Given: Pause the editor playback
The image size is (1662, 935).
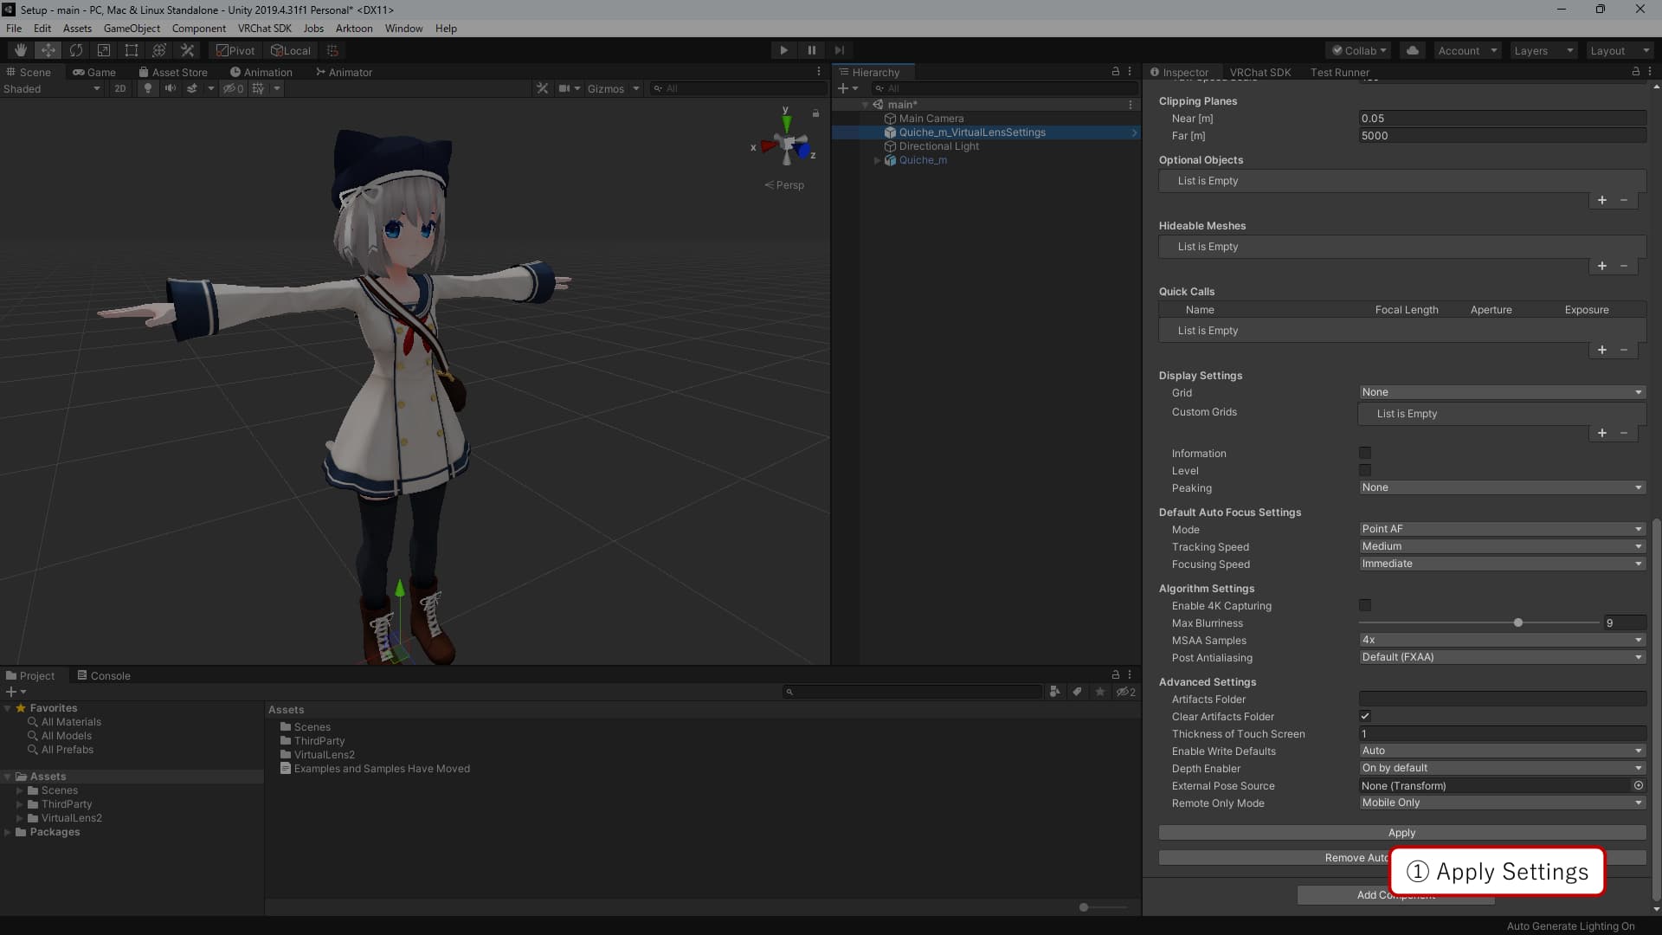Looking at the screenshot, I should point(811,50).
